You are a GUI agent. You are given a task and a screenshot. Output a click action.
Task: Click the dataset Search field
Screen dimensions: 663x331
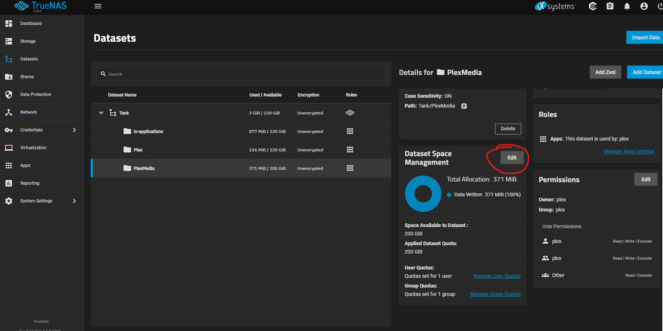coord(241,74)
